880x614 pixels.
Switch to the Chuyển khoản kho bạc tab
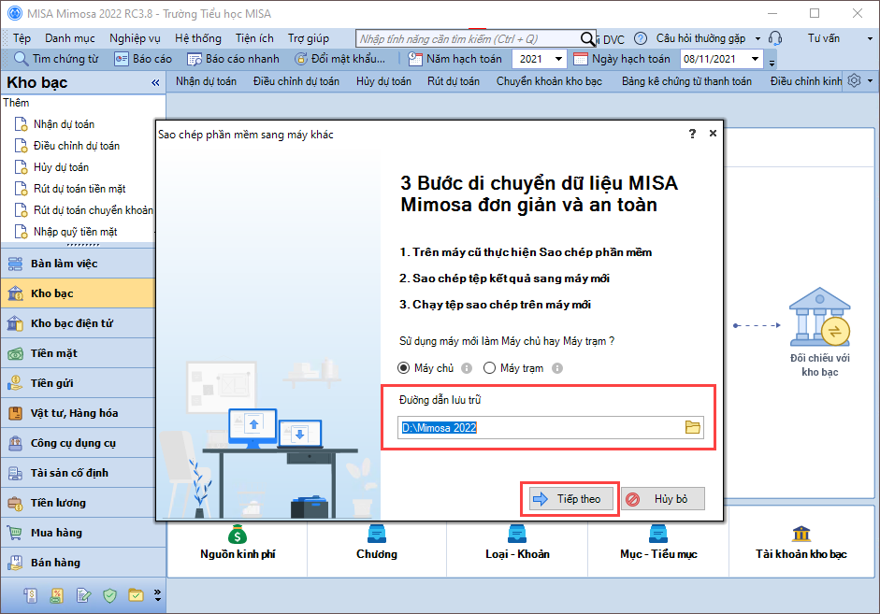click(549, 81)
